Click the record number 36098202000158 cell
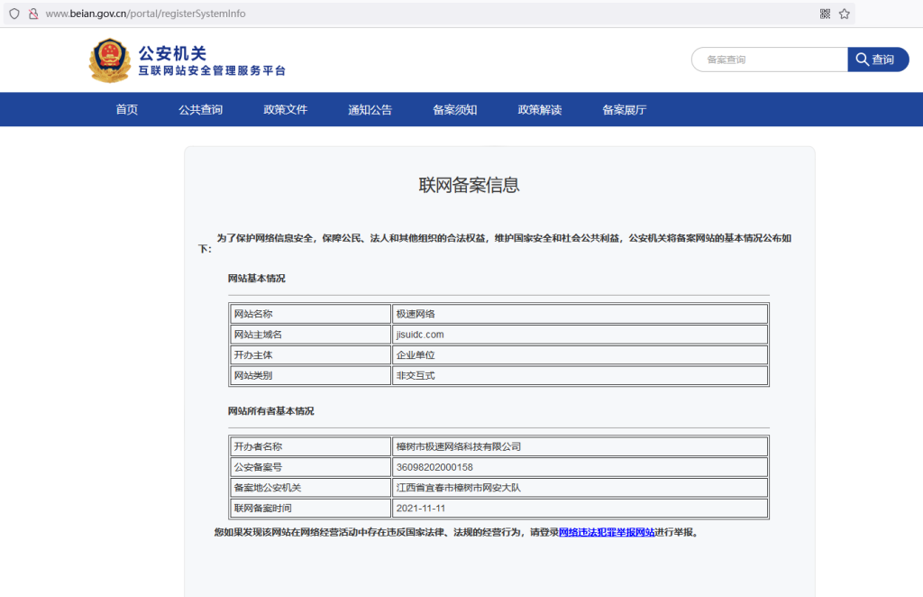This screenshot has height=597, width=923. point(580,467)
